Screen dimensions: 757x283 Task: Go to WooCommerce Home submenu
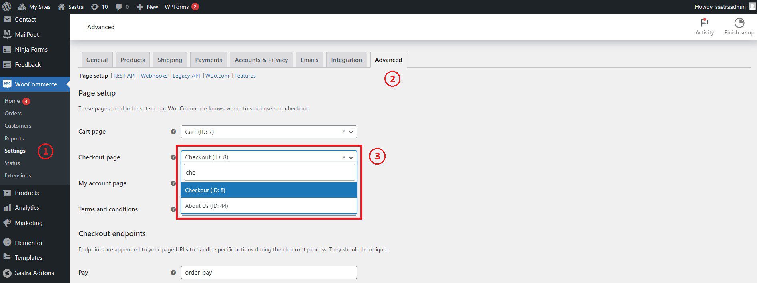click(x=12, y=101)
